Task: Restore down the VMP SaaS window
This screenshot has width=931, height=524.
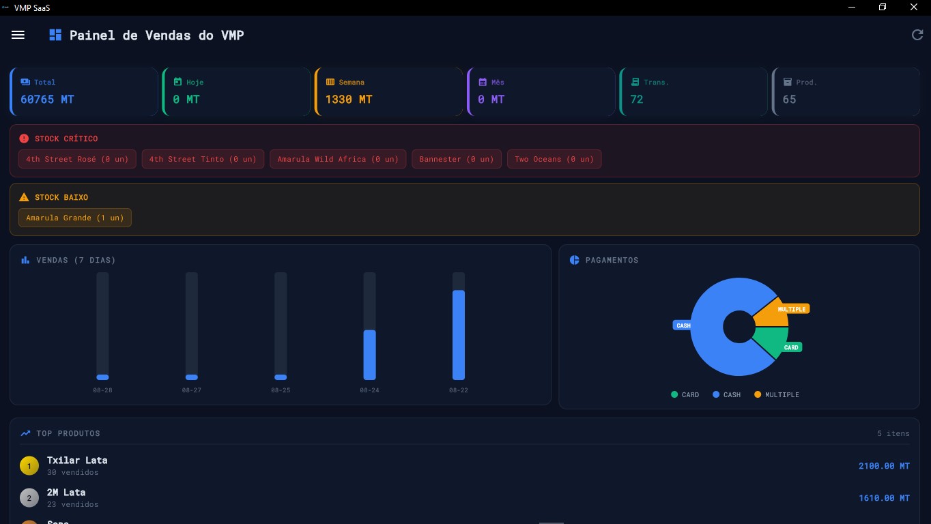Action: 883,8
